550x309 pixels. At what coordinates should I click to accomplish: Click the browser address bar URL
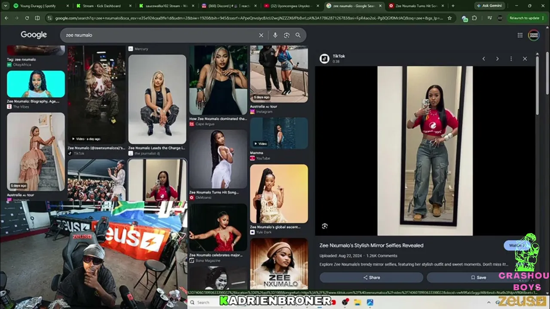pyautogui.click(x=249, y=18)
